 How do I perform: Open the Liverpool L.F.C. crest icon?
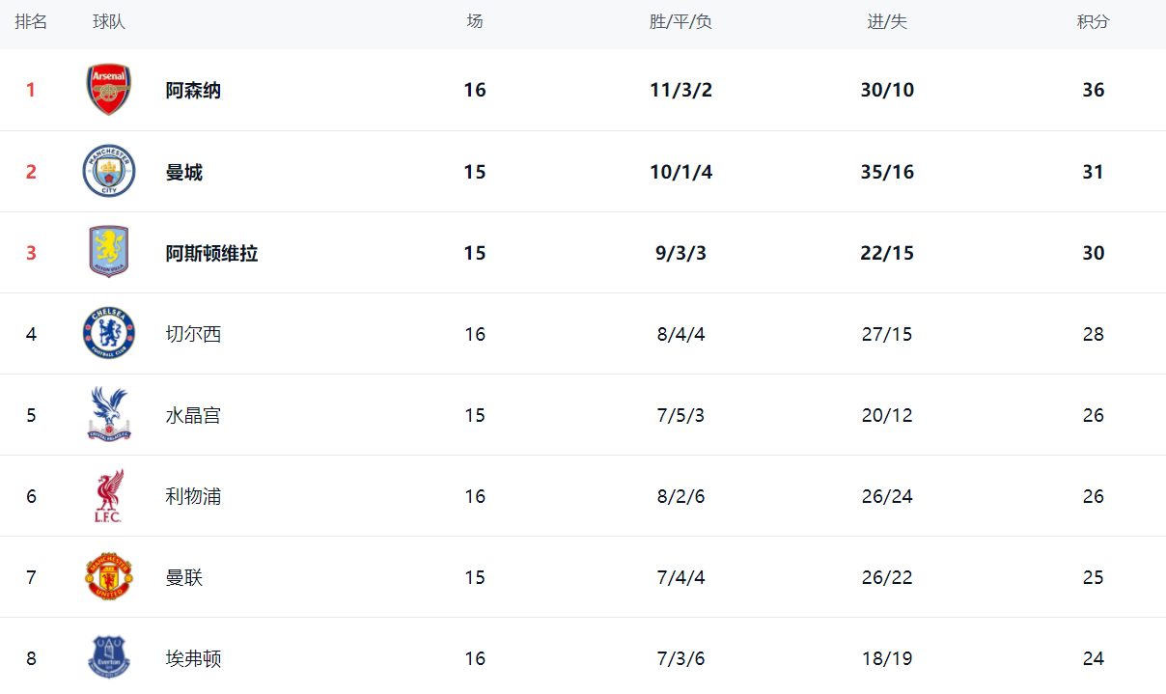(108, 496)
